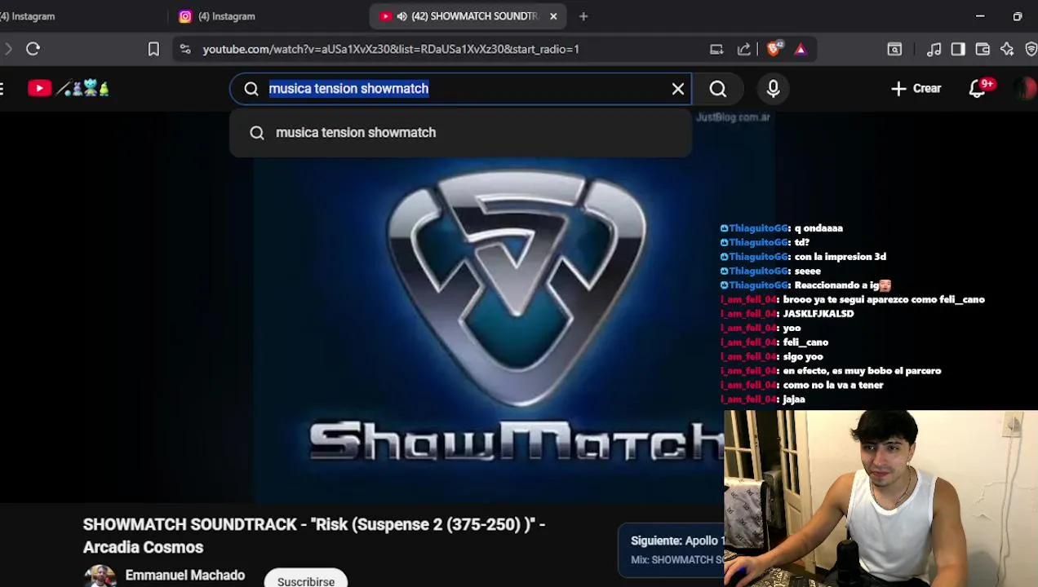Open Emmanuel Machado channel name
Image resolution: width=1038 pixels, height=587 pixels.
coord(185,575)
